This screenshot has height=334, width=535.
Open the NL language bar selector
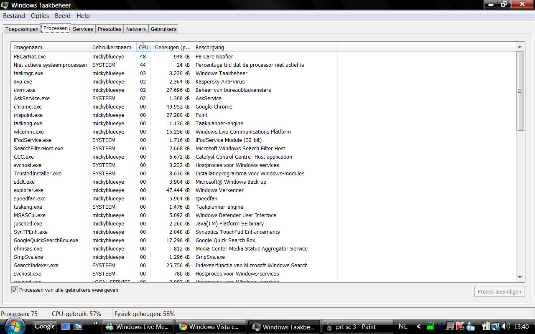point(403,326)
